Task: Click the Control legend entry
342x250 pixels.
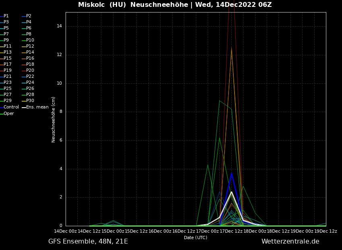Action: click(11, 107)
